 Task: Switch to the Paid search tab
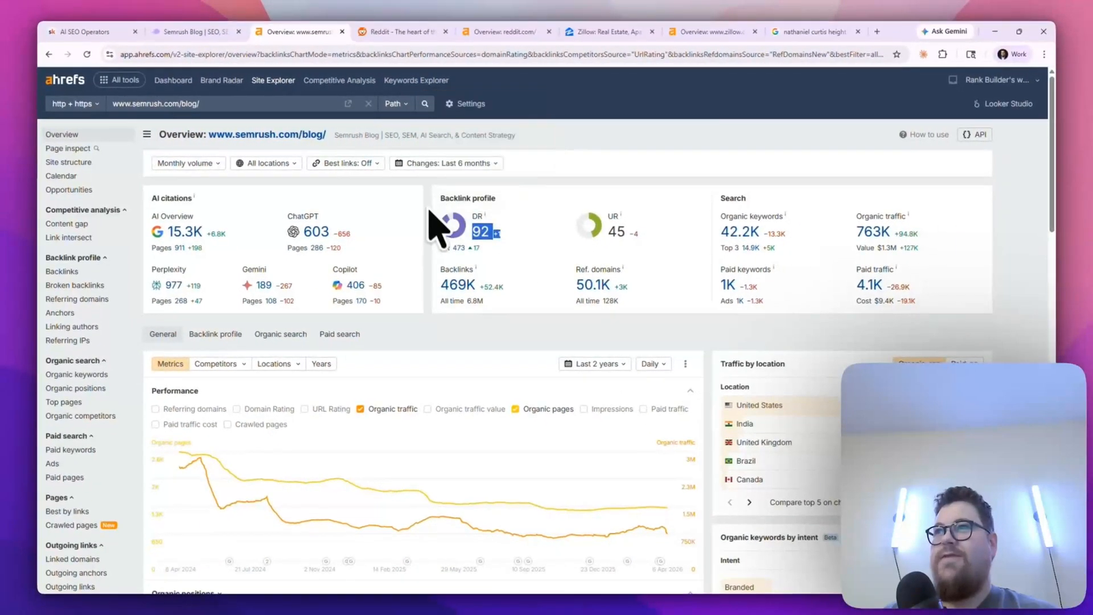pos(340,334)
